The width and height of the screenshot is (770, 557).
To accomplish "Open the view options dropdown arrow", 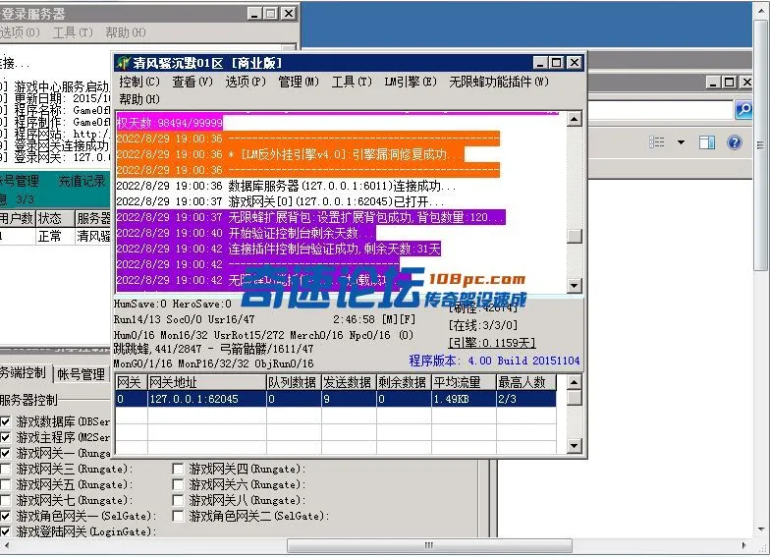I will point(681,142).
